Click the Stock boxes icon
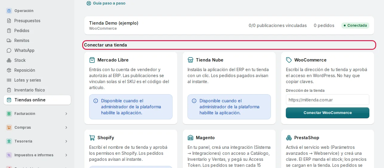Viewport: 384px width, 168px height. point(9,60)
